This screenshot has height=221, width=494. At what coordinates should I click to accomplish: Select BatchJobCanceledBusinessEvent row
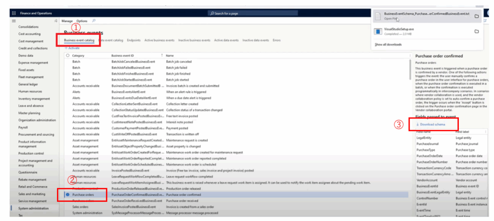236,62
